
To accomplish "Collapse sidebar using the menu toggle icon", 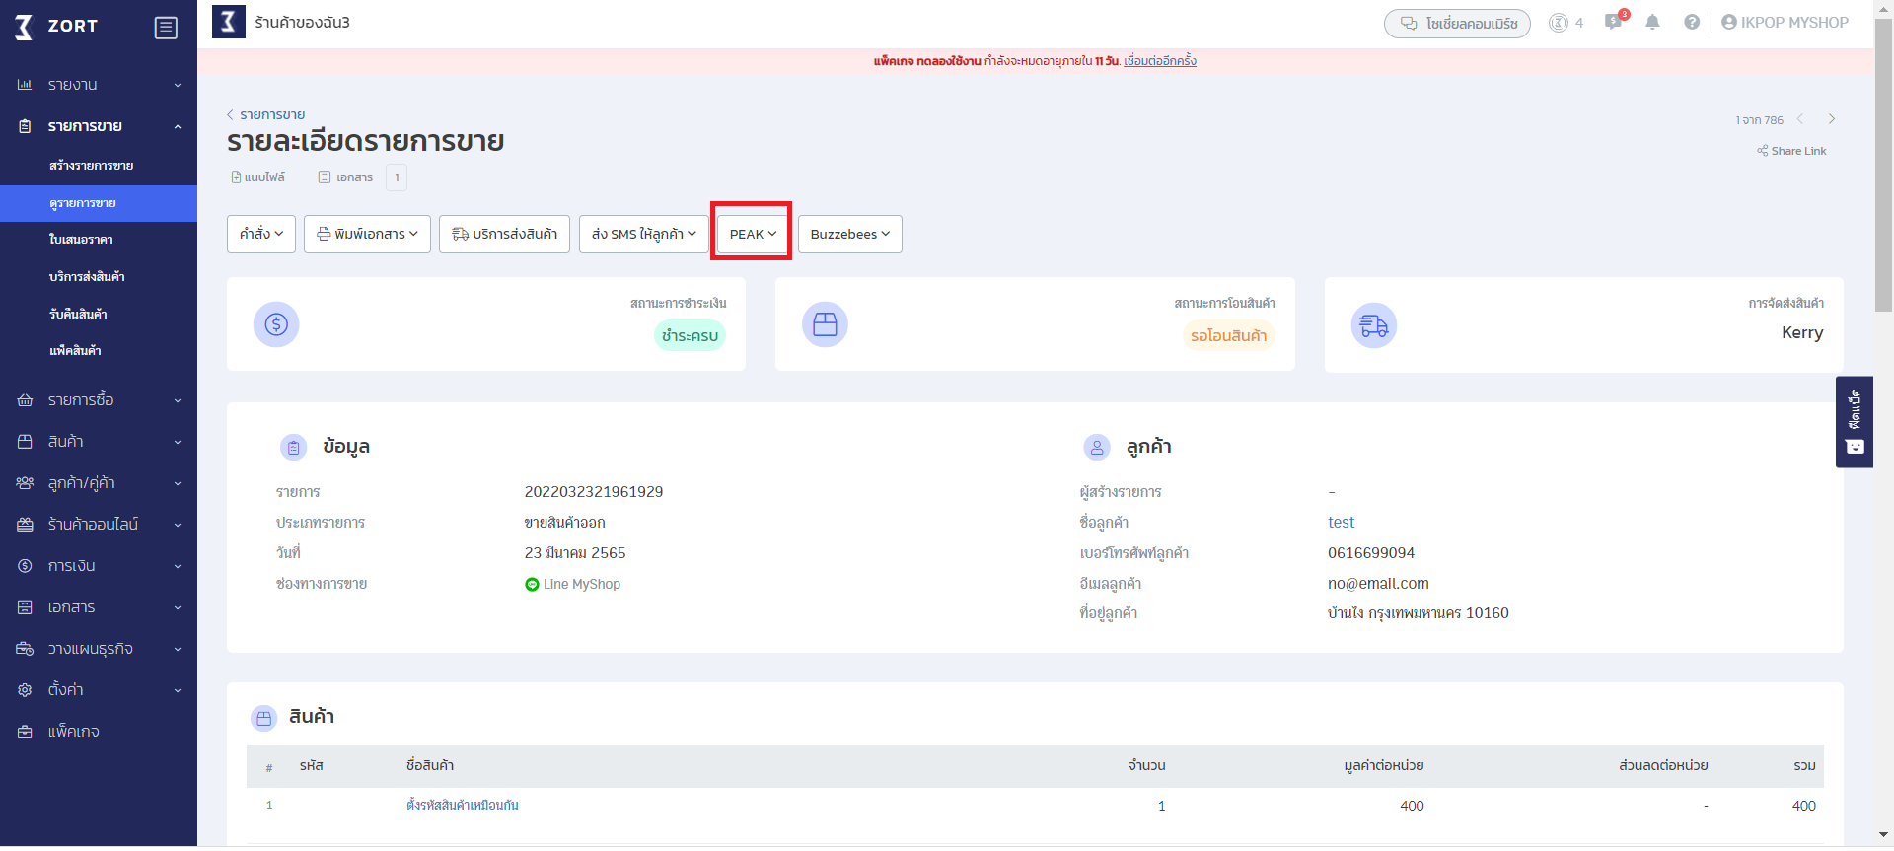I will point(166,28).
